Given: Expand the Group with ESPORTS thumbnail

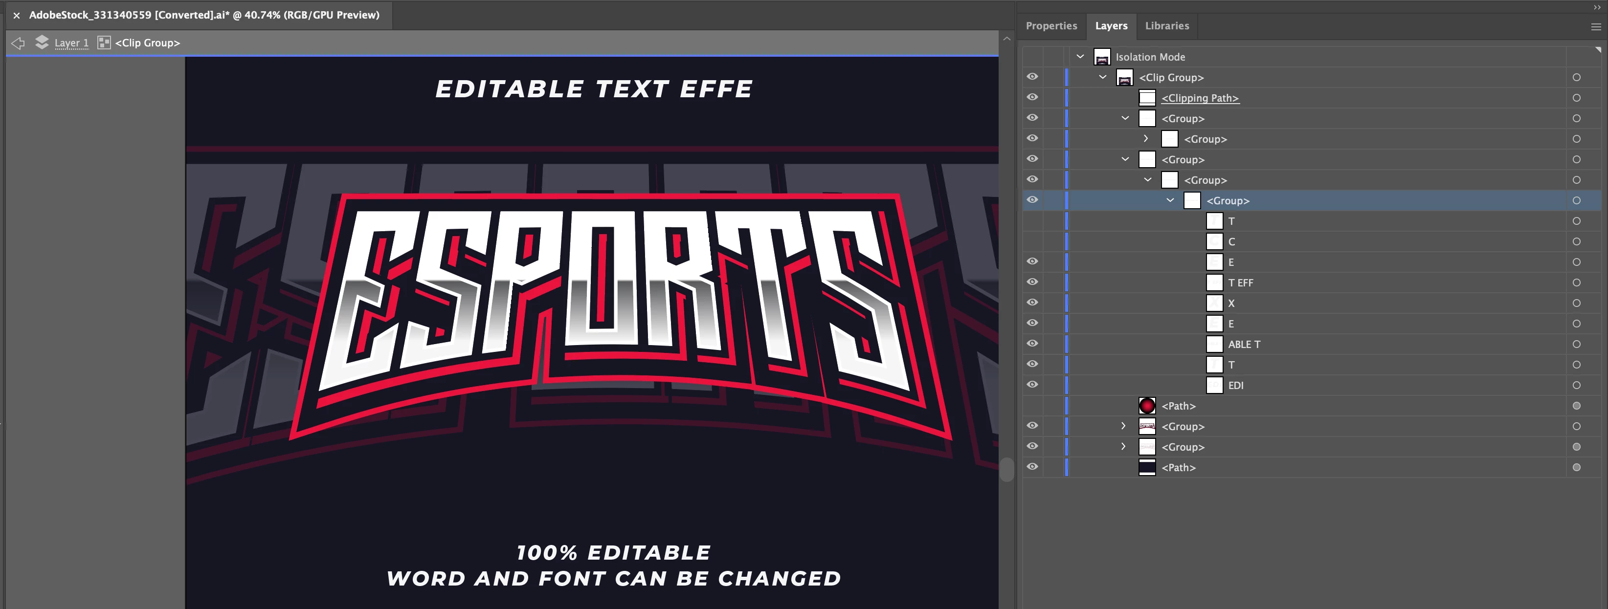Looking at the screenshot, I should [x=1124, y=426].
